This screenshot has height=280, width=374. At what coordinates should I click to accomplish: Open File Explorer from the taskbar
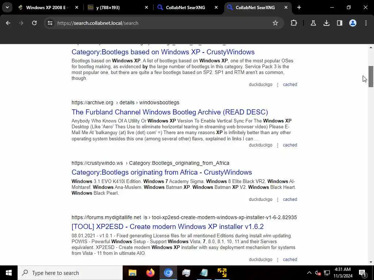coord(132,273)
